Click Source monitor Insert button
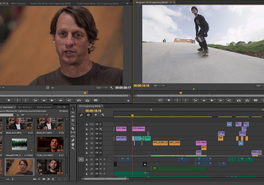This screenshot has width=264, height=185. (79, 100)
